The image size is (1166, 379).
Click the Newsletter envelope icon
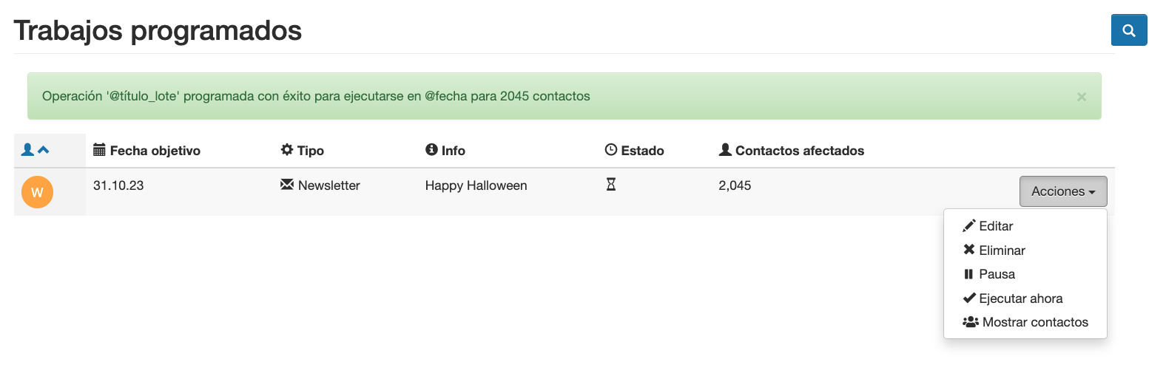287,185
